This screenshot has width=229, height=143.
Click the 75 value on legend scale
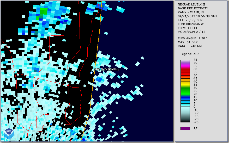tap(195, 60)
